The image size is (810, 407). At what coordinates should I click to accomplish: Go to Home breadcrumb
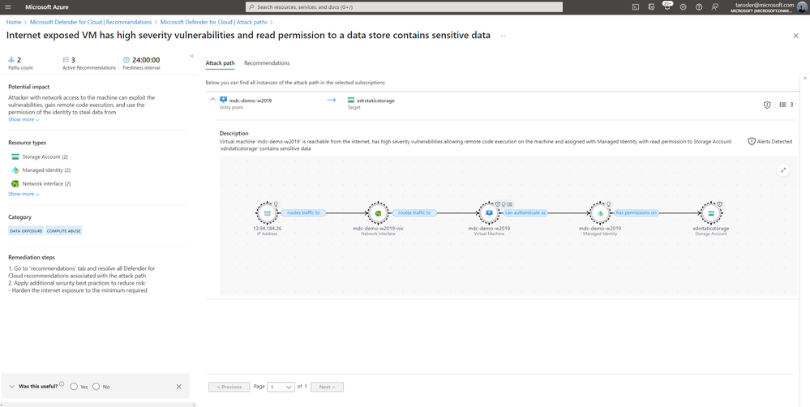pos(14,22)
